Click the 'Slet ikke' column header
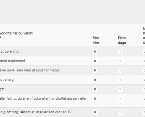 click(96, 40)
